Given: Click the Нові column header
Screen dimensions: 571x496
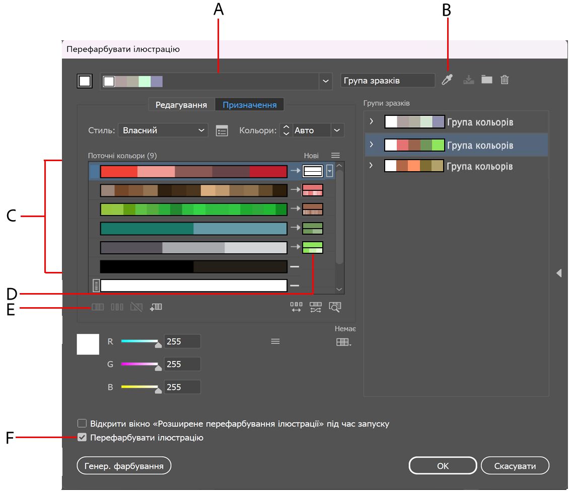Looking at the screenshot, I should (311, 156).
